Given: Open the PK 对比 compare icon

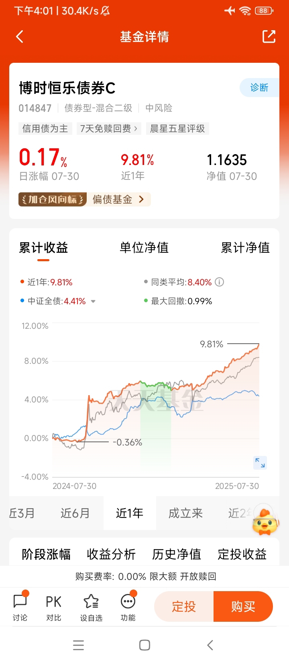Looking at the screenshot, I should pos(53,607).
